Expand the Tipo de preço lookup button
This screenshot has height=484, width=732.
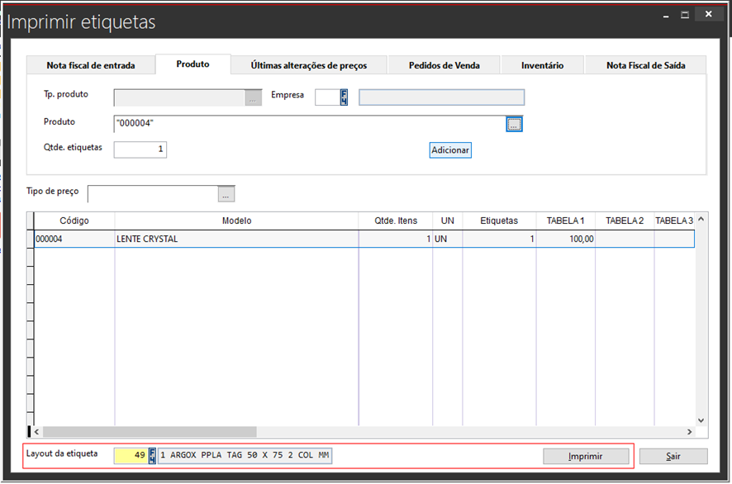click(x=226, y=194)
